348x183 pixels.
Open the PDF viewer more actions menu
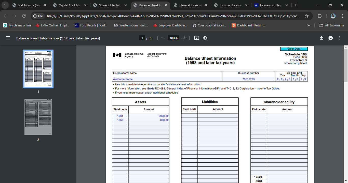340,38
